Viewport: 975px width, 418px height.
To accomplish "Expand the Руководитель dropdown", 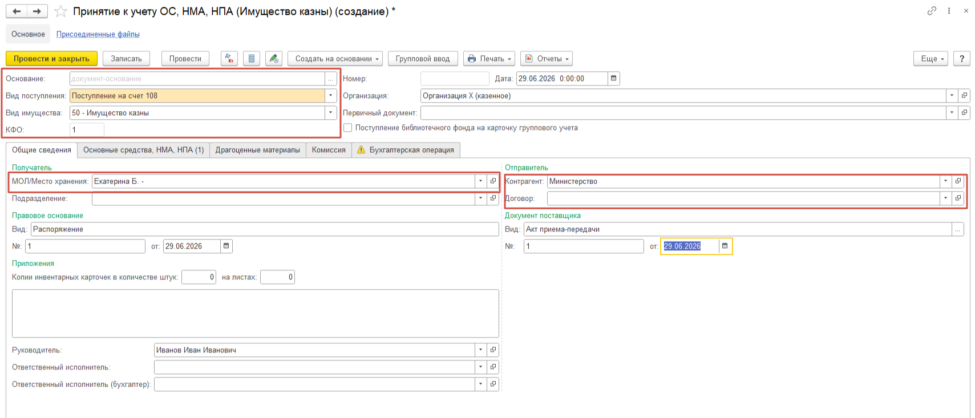I will (480, 350).
